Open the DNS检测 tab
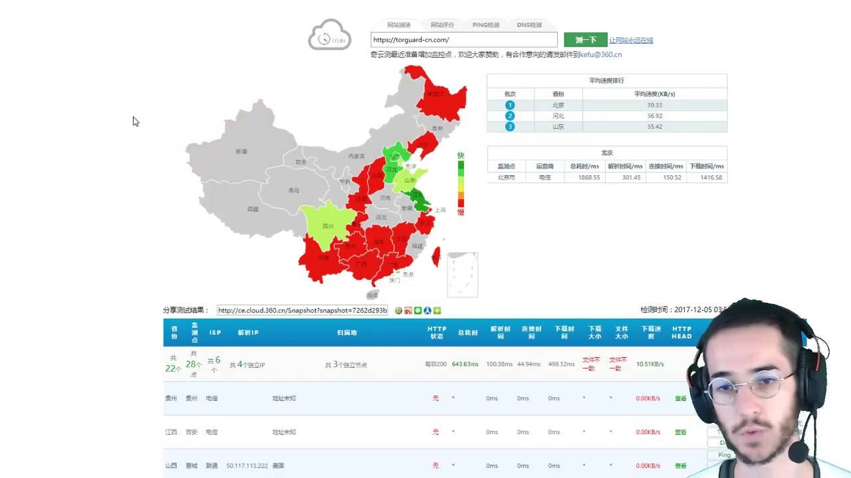851x478 pixels. pos(529,25)
